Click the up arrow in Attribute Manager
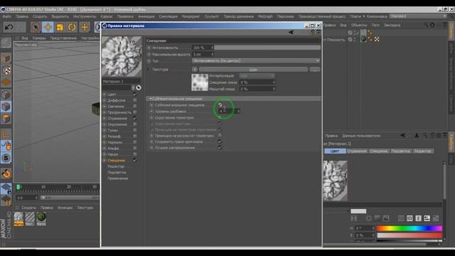 (417, 135)
